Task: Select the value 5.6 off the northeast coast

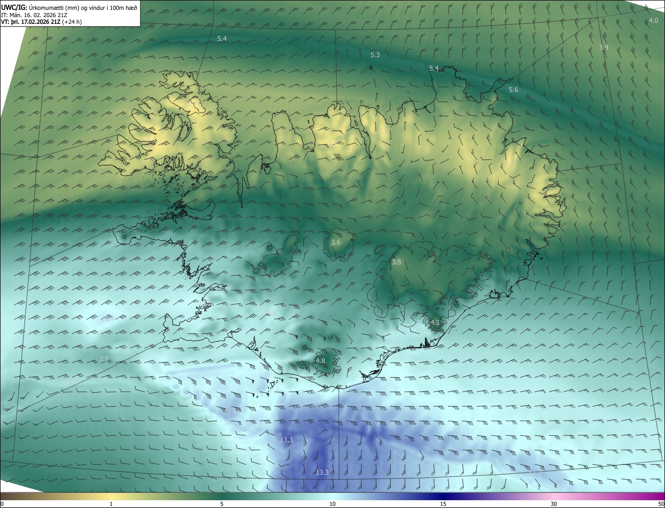Action: (513, 90)
